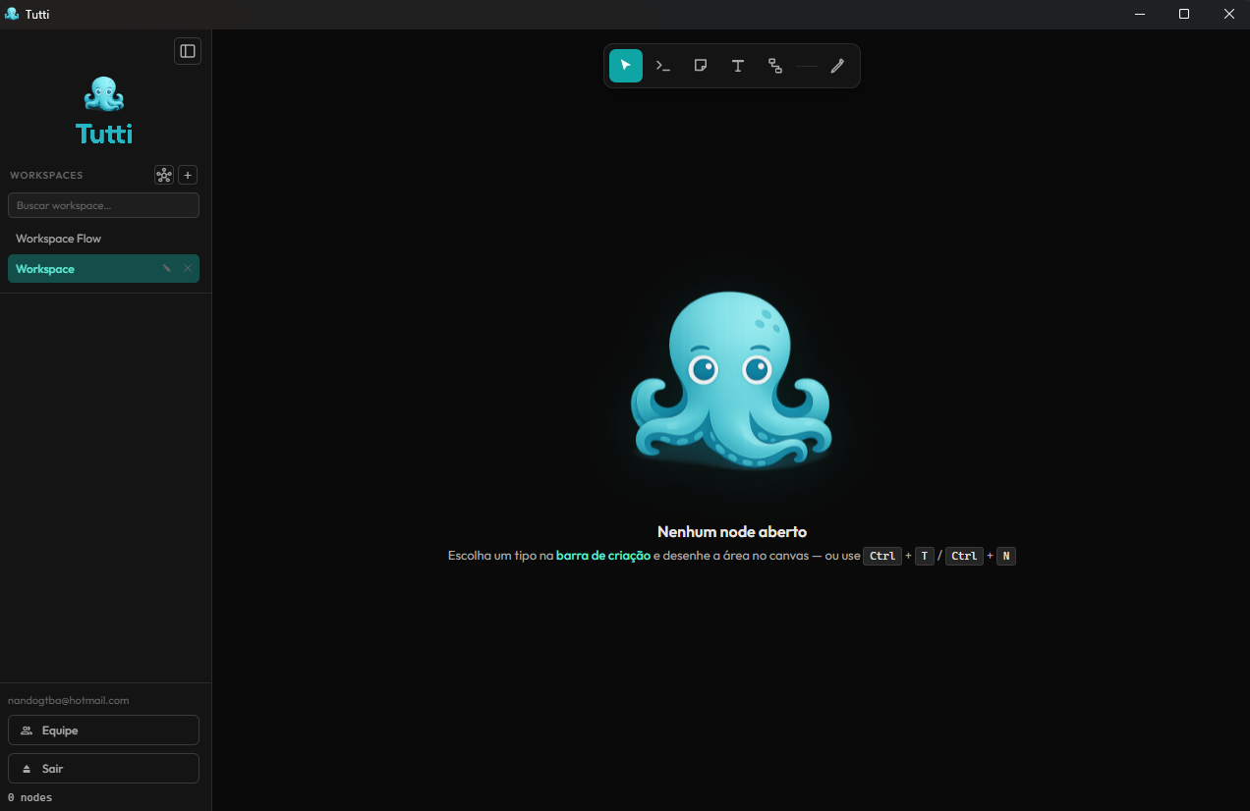
Task: Focus the Buscar workspace search field
Action: coord(103,205)
